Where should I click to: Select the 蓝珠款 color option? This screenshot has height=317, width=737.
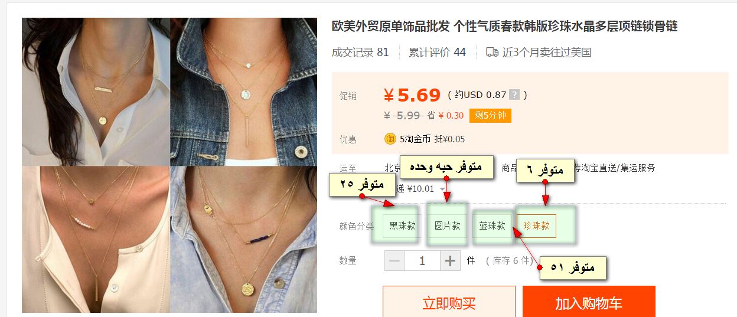click(x=492, y=226)
